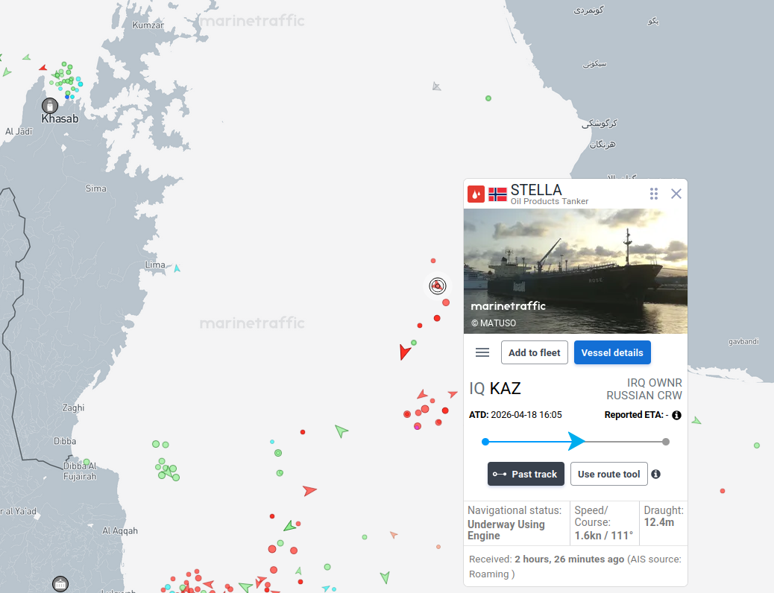Close the STELLA vessel popup
Viewport: 774px width, 593px height.
pyautogui.click(x=676, y=194)
